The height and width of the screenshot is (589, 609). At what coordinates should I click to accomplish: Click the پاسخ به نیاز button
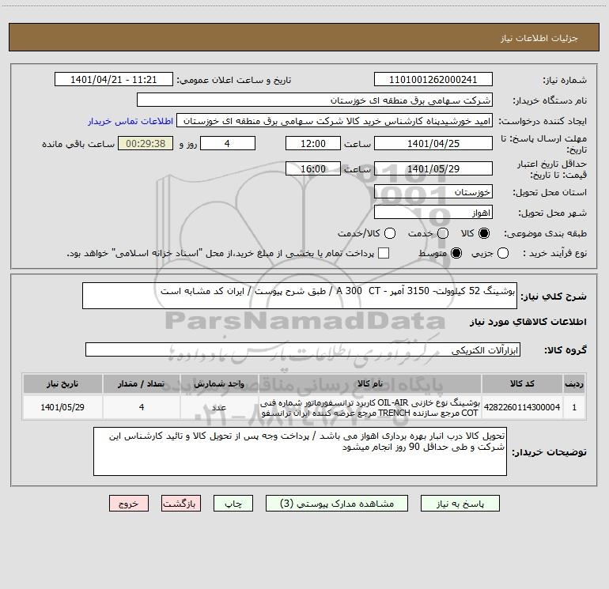tap(460, 504)
